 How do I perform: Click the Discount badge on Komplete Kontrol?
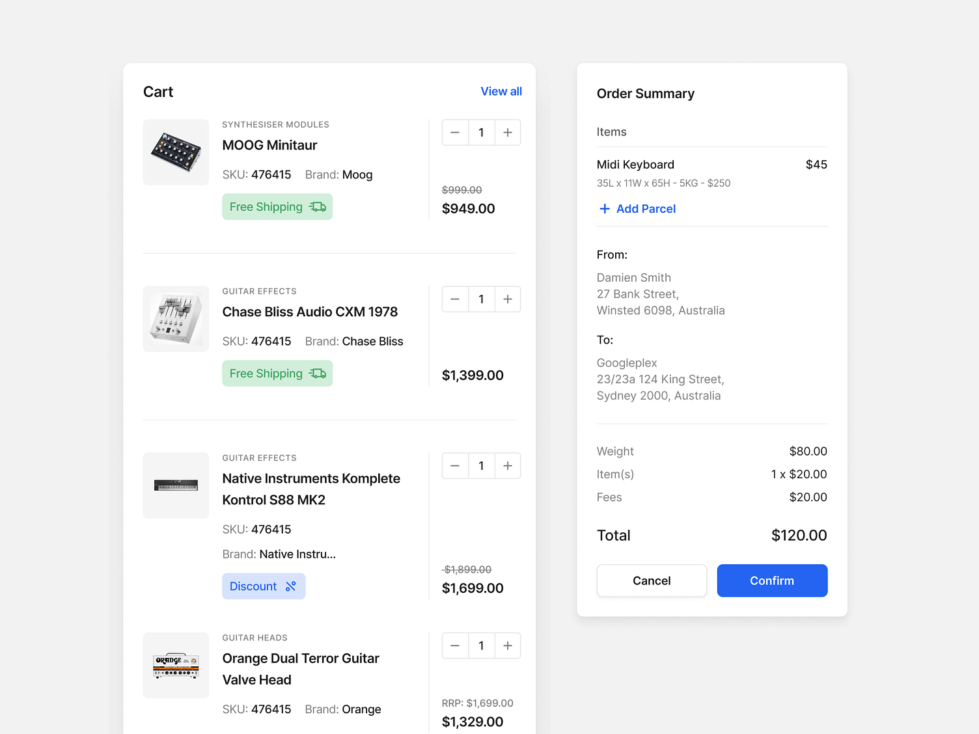264,586
